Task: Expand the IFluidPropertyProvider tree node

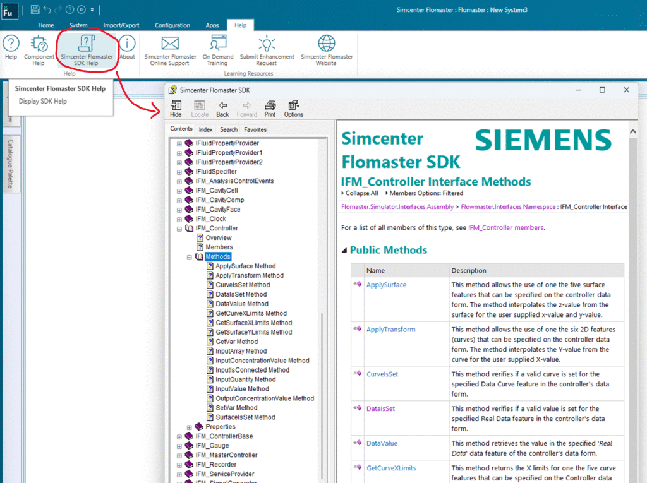Action: click(x=179, y=144)
